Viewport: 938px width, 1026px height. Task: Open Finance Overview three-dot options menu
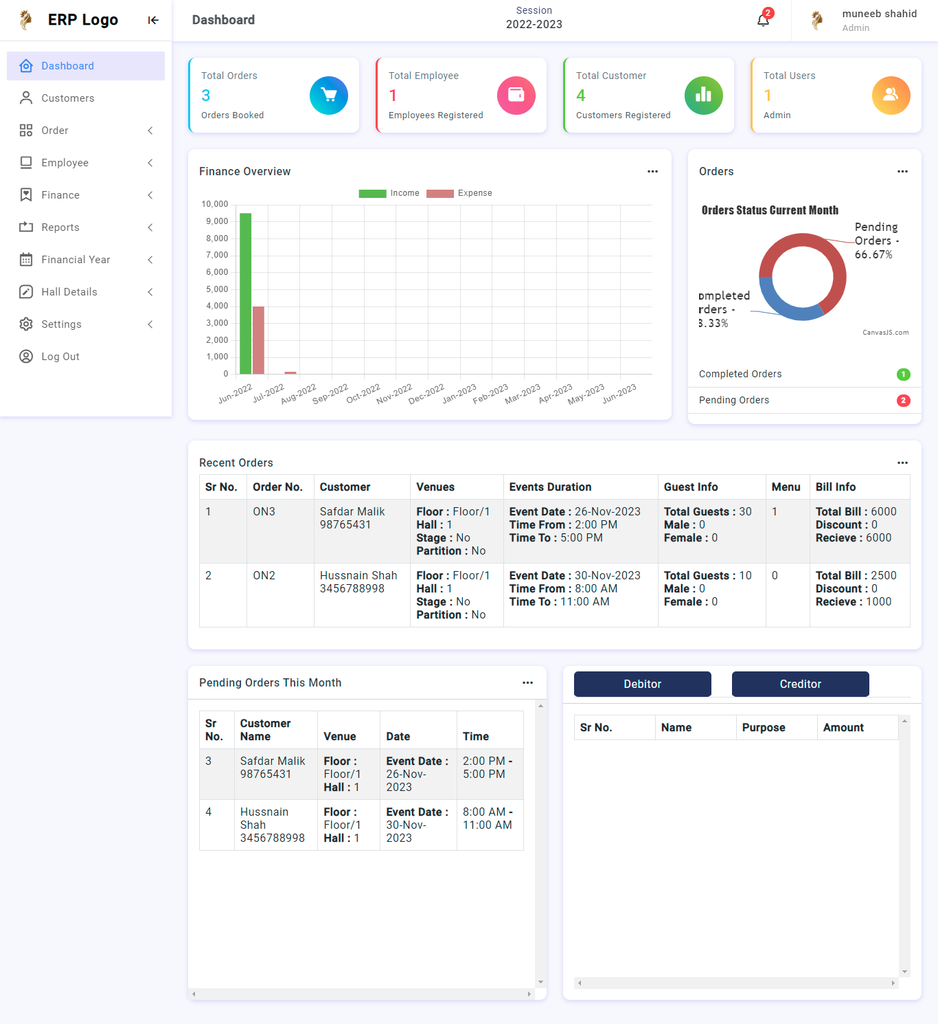point(652,171)
